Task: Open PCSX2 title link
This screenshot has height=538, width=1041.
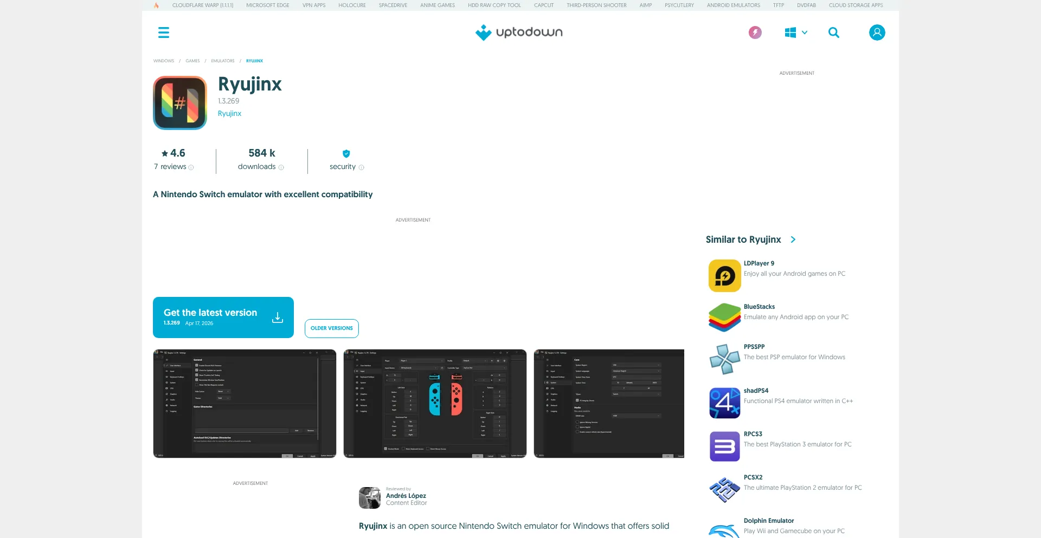Action: pos(753,477)
